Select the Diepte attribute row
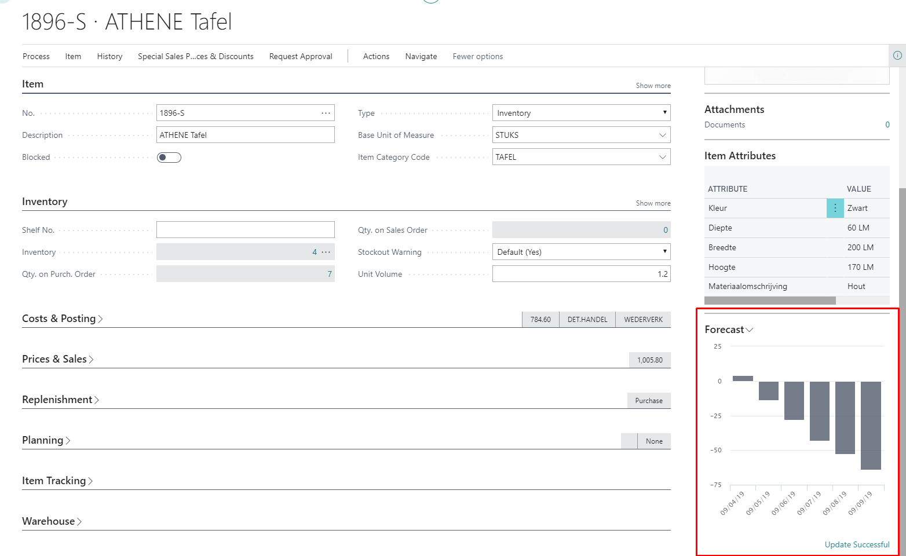Viewport: 906px width, 556px height. click(x=797, y=228)
